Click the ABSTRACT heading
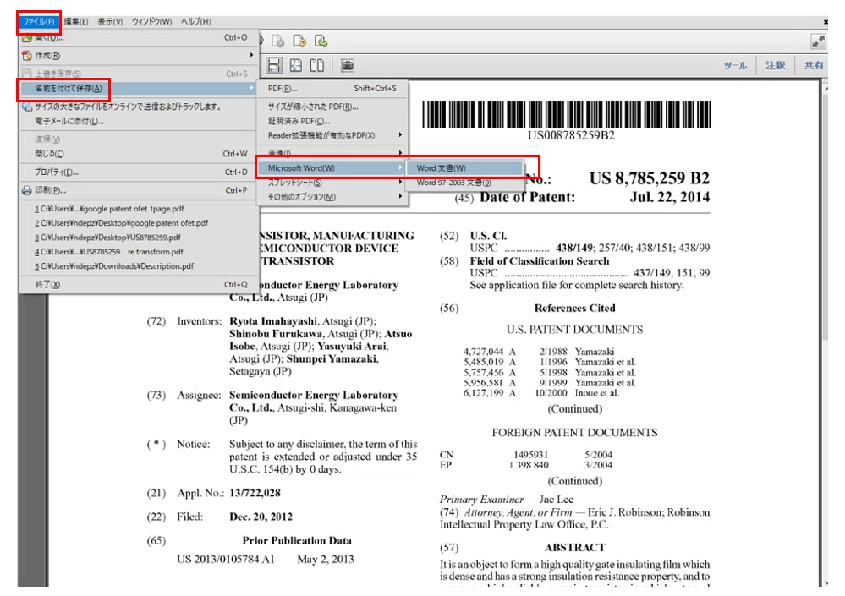Screen dimensions: 845x596 [574, 548]
